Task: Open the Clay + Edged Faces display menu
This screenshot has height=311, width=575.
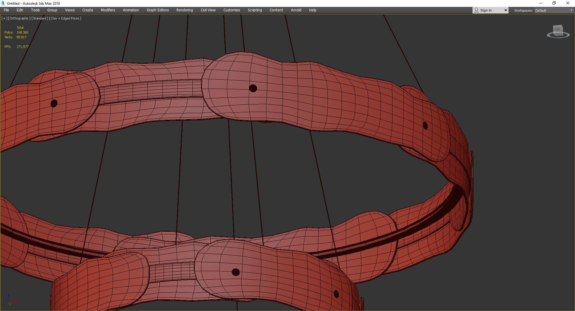Action: [x=65, y=18]
